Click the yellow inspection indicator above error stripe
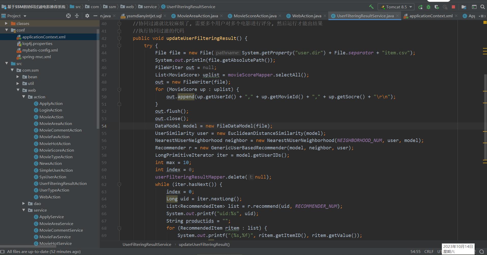Image resolution: width=487 pixels, height=255 pixels. point(485,23)
